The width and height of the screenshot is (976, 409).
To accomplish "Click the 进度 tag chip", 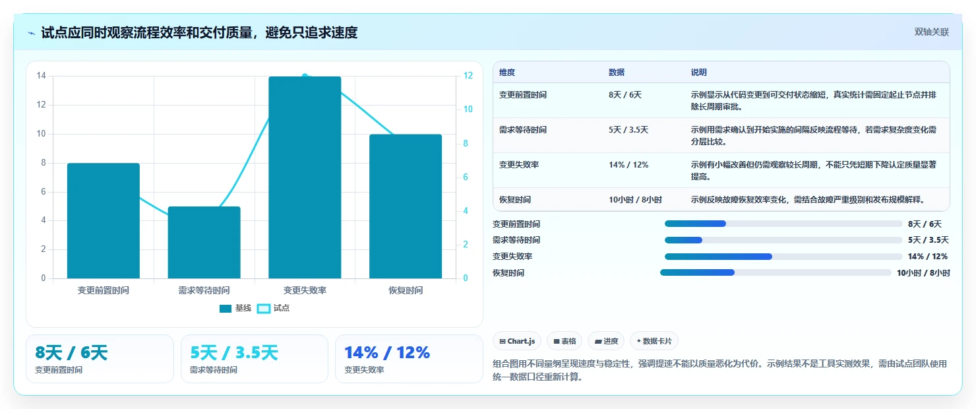I will tap(606, 341).
